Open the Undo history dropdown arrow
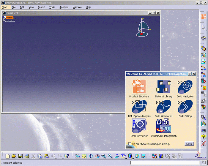Screen dimensions: 208x166 click(56, 159)
